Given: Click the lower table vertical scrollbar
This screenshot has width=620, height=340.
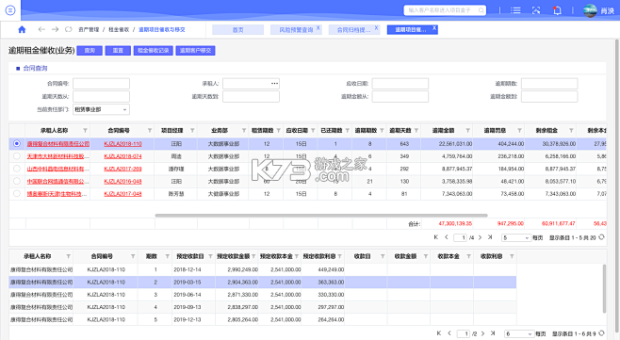Looking at the screenshot, I should tap(605, 288).
